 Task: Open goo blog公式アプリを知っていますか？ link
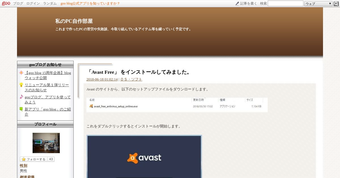[90, 3]
